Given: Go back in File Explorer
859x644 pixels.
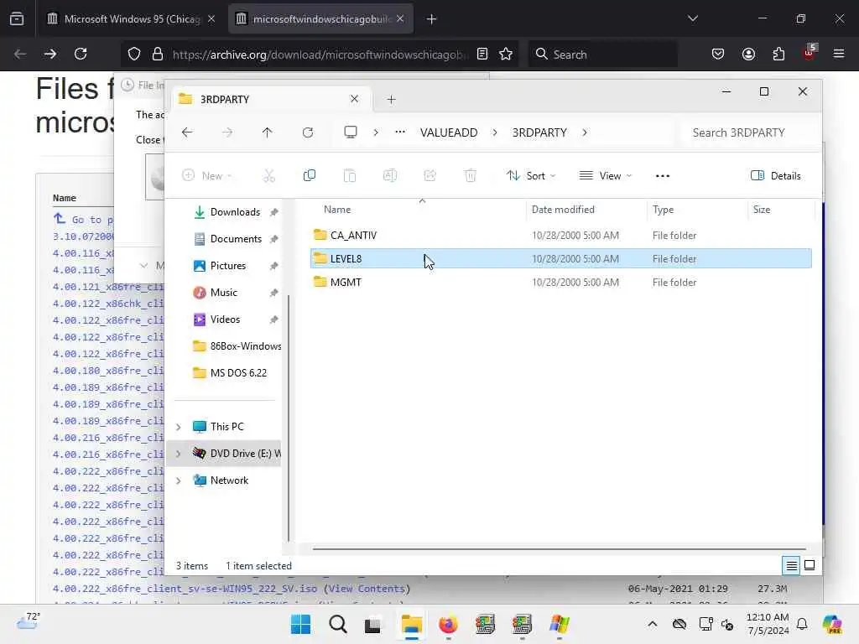Looking at the screenshot, I should 187,132.
